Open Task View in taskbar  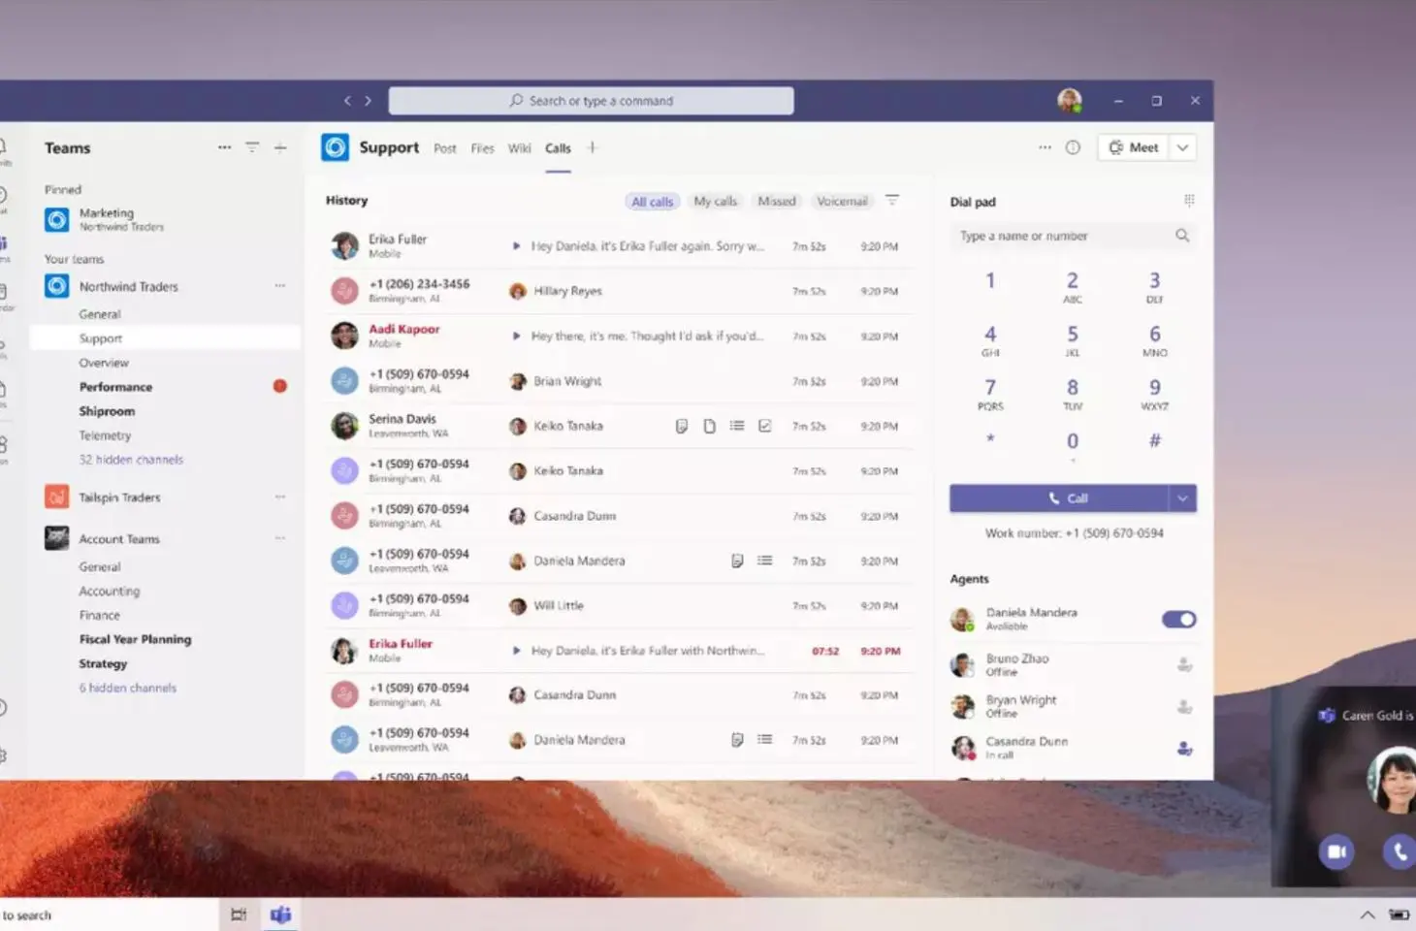239,915
